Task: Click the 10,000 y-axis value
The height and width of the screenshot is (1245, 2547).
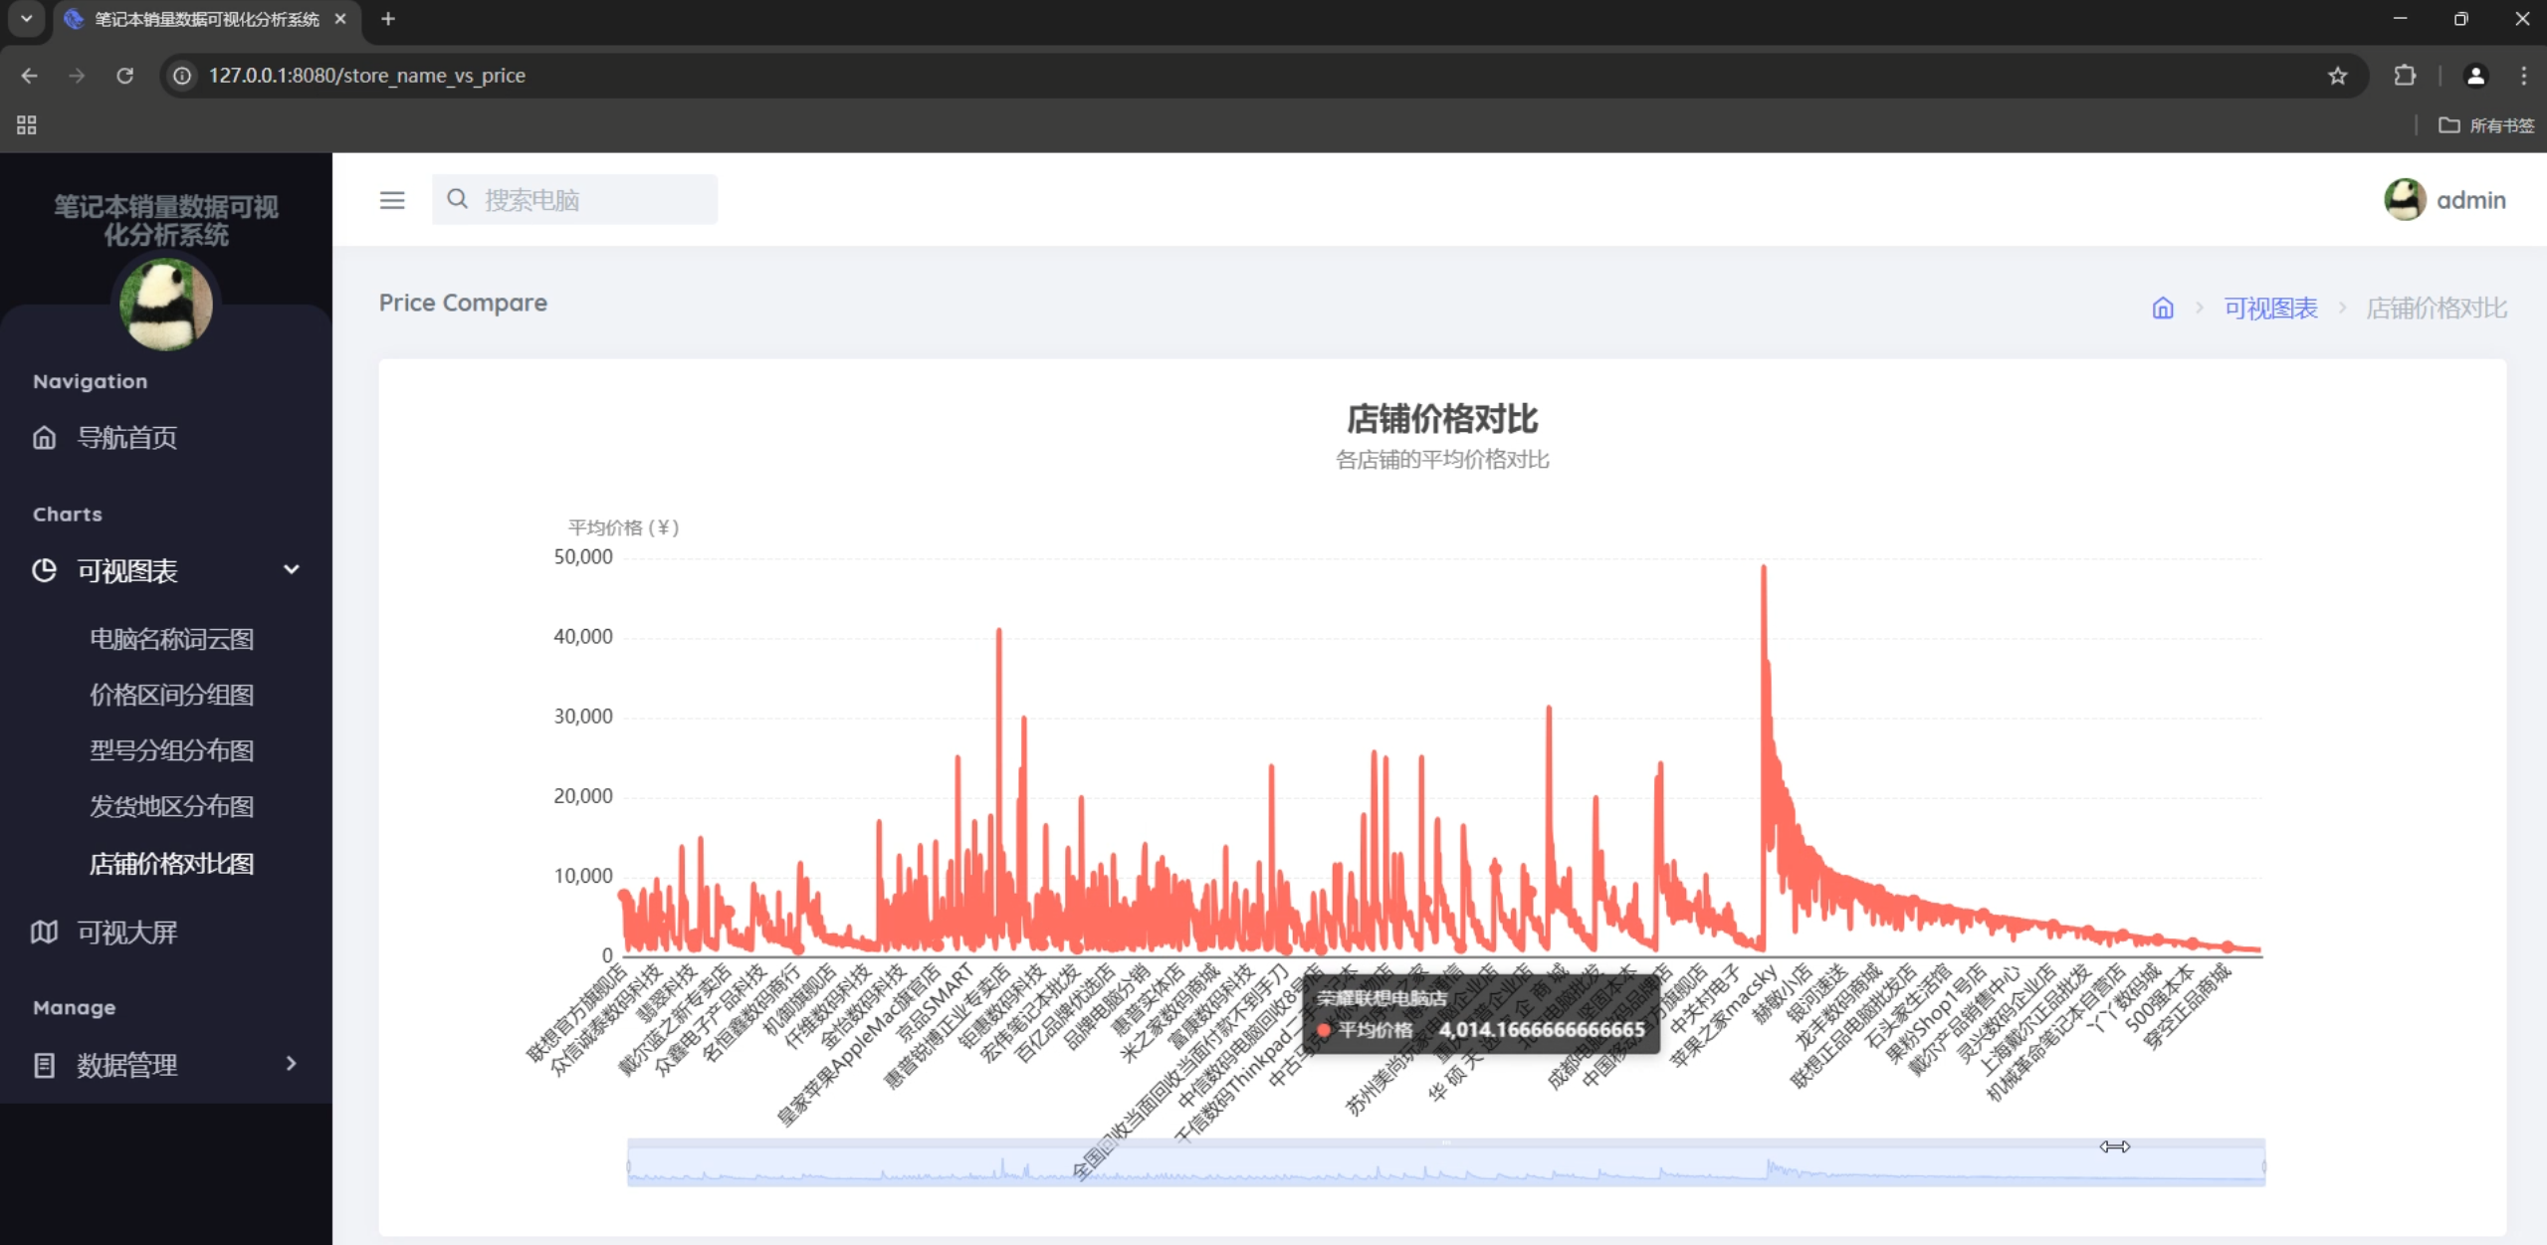Action: [x=583, y=876]
